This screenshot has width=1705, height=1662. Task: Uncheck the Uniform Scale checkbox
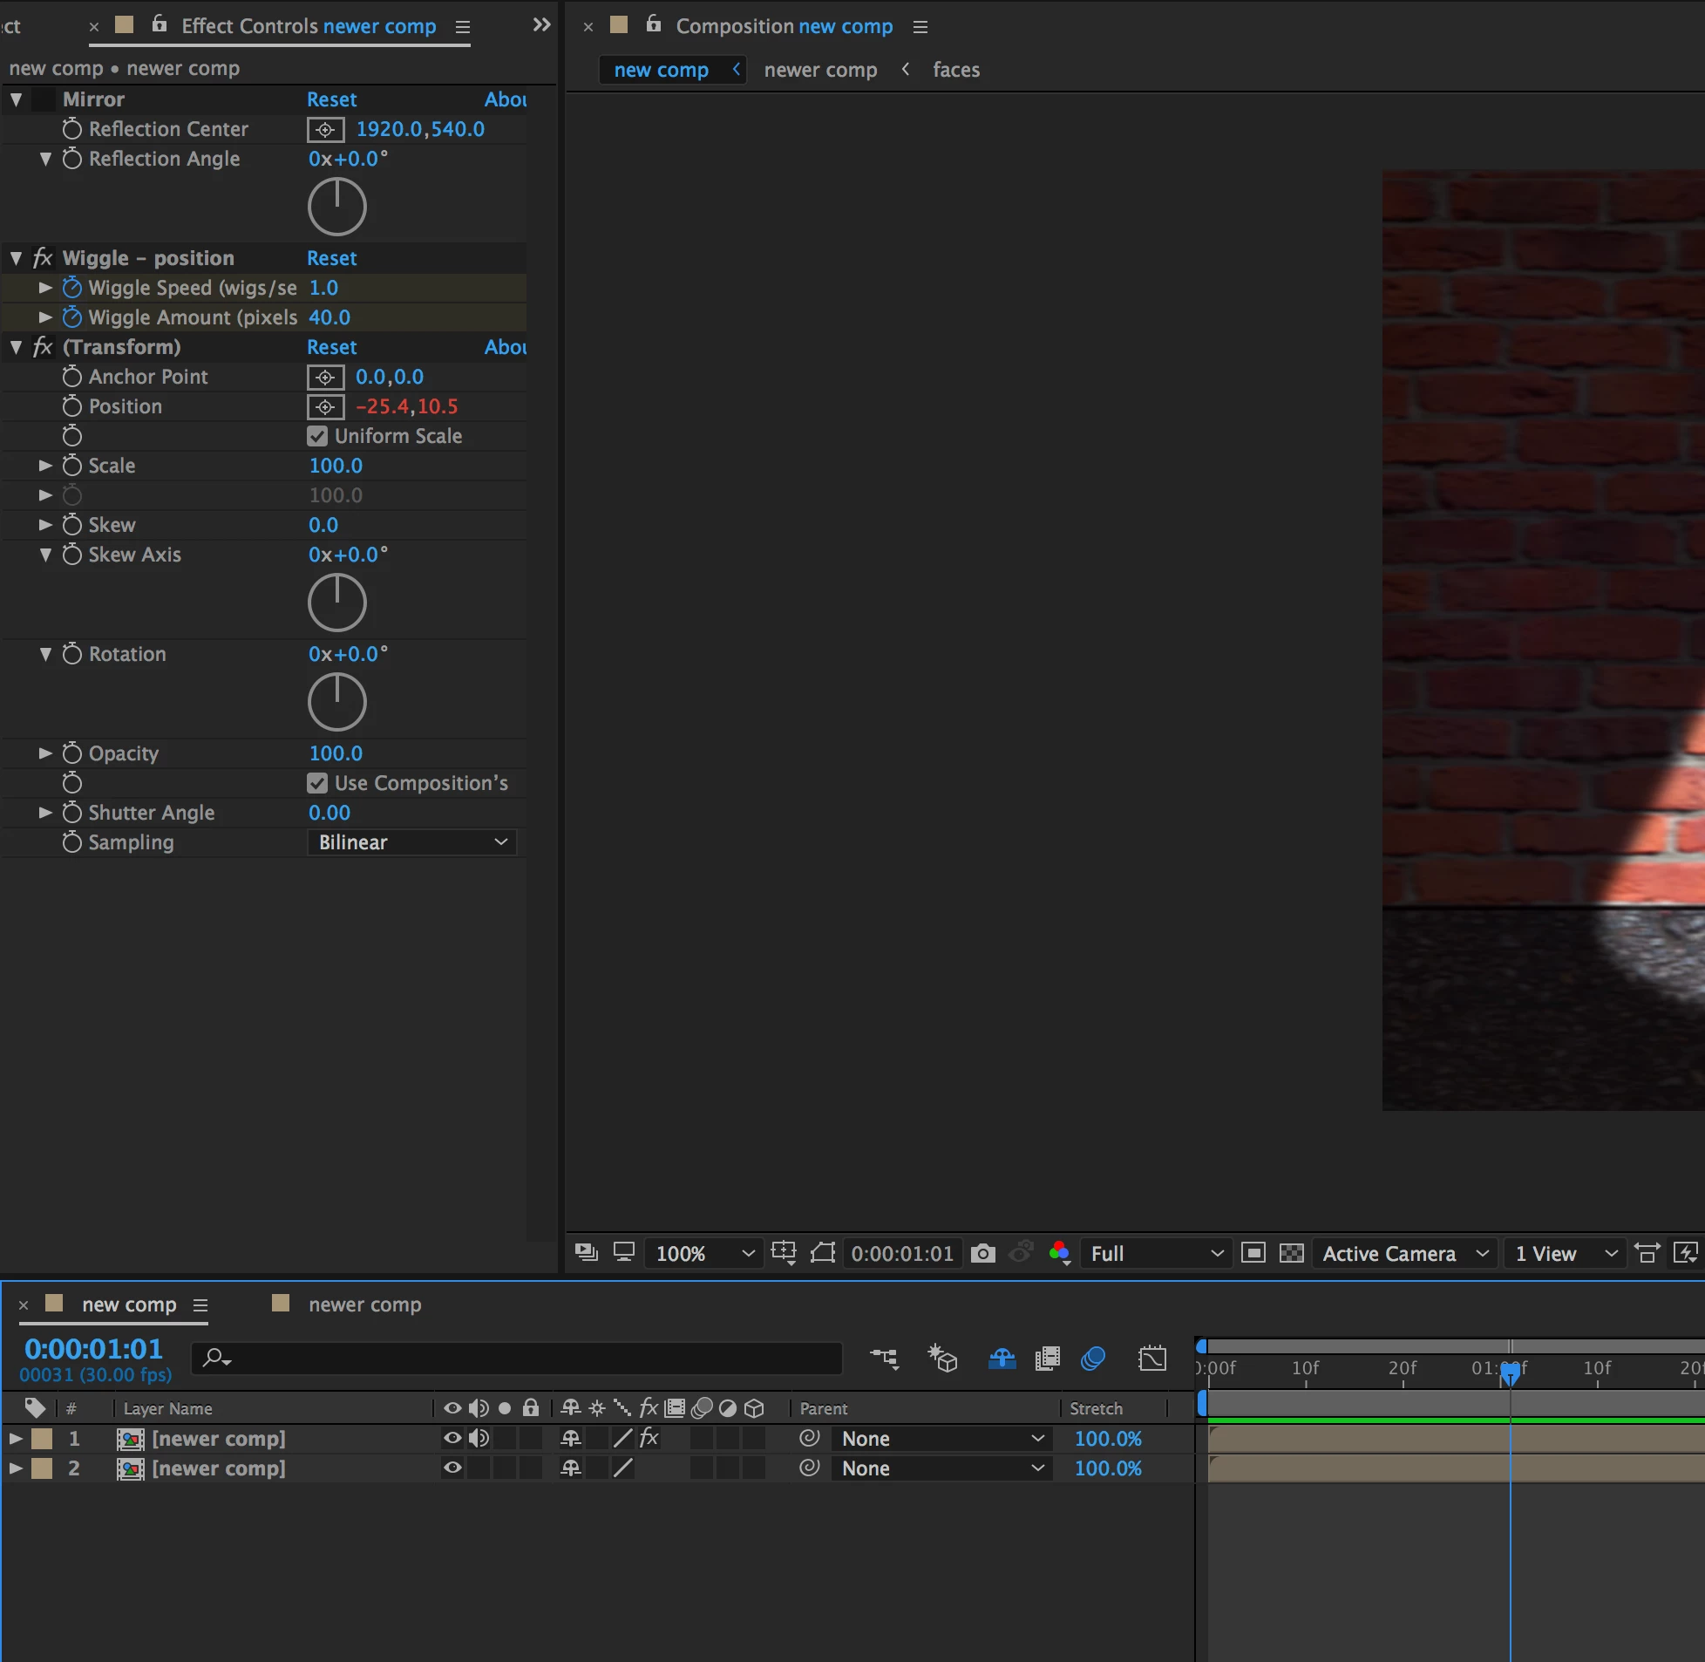pyautogui.click(x=317, y=436)
